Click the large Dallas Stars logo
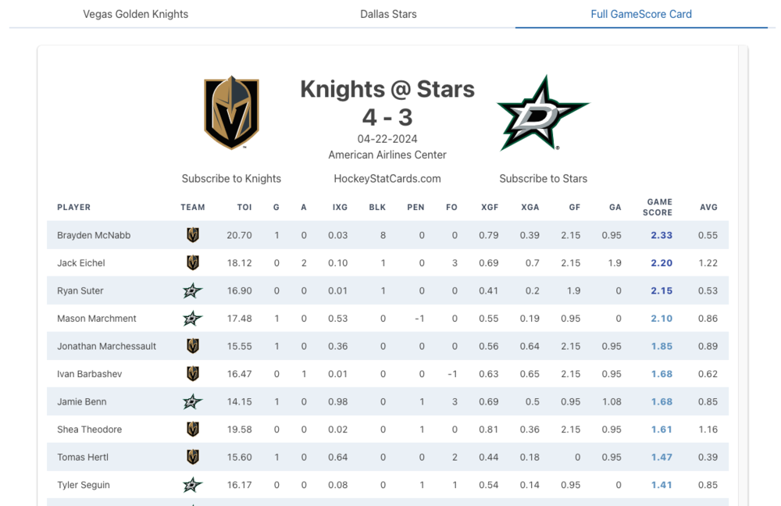Screen dimensions: 781x506 (x=543, y=112)
